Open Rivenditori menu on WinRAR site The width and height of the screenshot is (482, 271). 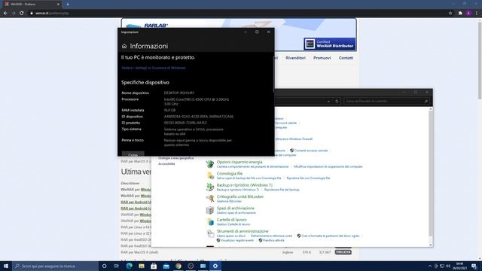pos(295,58)
